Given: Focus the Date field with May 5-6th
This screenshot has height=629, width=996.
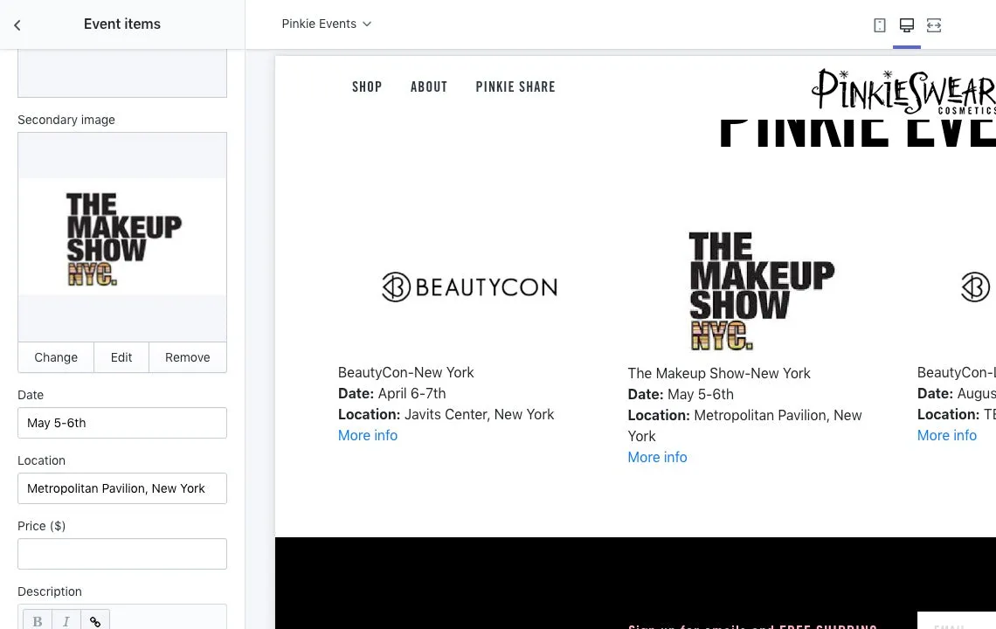Looking at the screenshot, I should point(122,423).
